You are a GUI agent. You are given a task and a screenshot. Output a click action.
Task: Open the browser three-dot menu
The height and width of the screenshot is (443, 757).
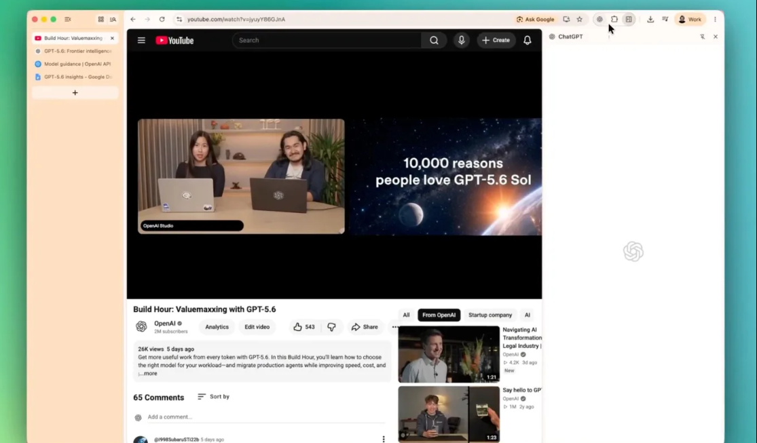click(715, 19)
